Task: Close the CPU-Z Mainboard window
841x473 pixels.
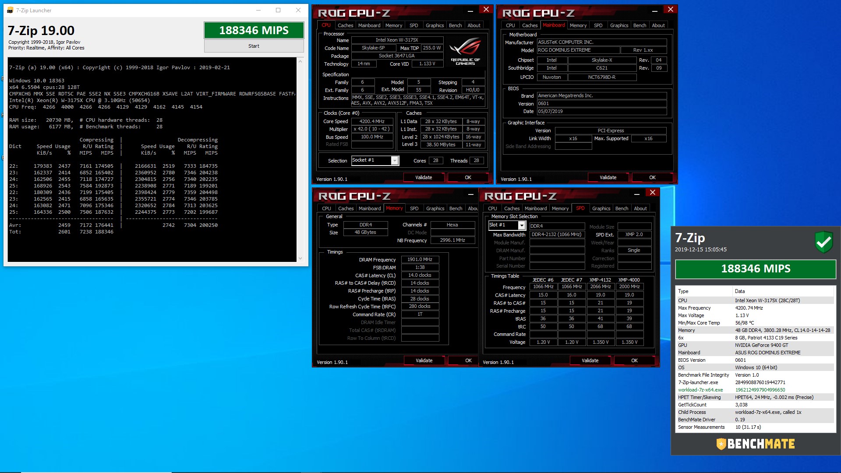Action: click(x=670, y=9)
